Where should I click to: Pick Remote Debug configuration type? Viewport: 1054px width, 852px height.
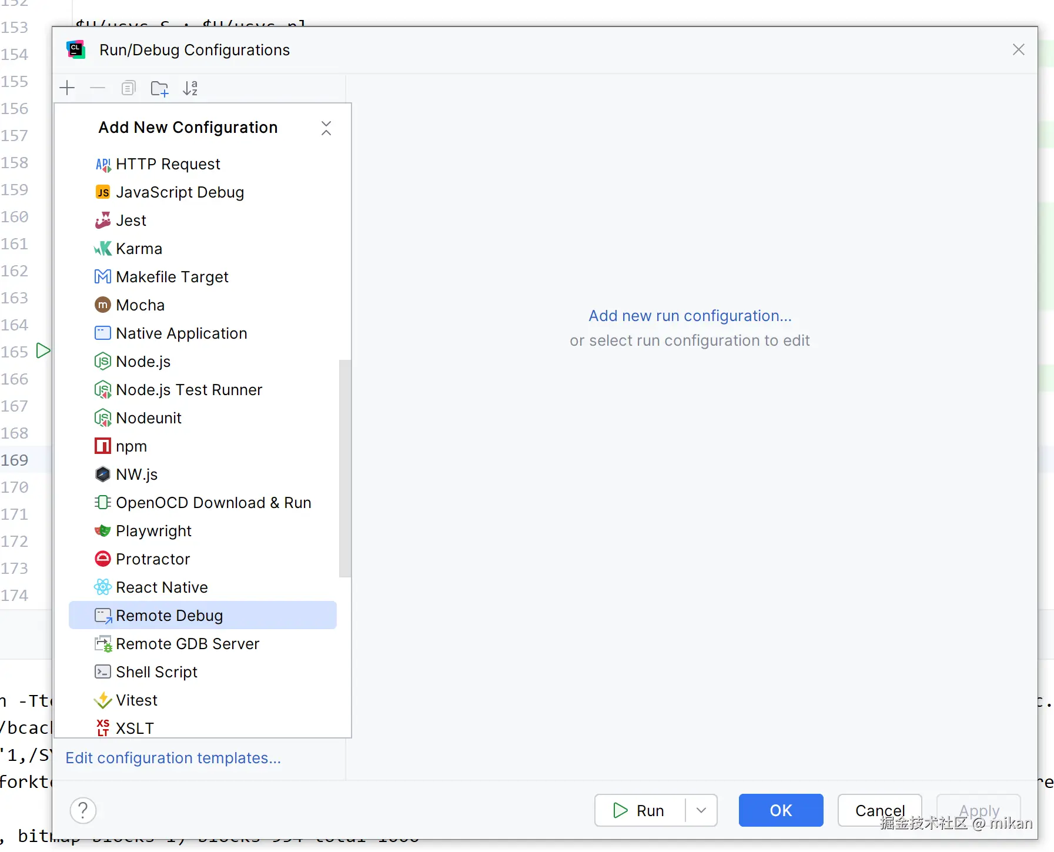pos(203,616)
